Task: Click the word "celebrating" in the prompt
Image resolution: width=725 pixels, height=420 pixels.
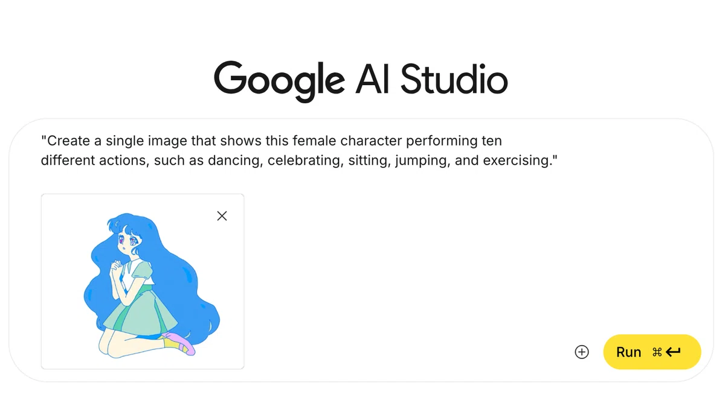Action: [x=305, y=162]
